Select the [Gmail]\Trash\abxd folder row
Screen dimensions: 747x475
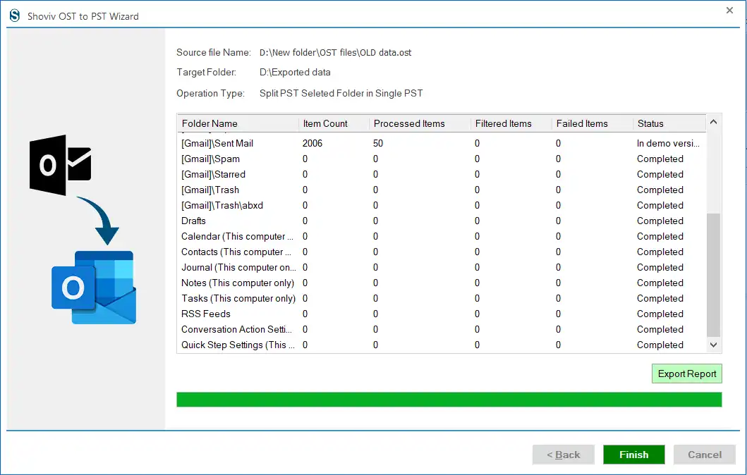coord(441,205)
